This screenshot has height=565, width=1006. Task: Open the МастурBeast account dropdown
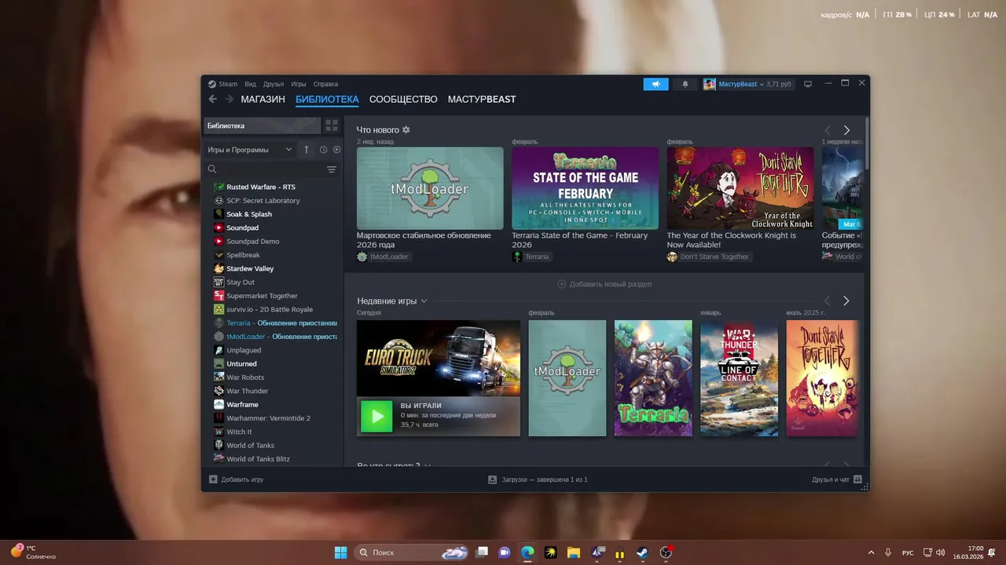(x=762, y=84)
